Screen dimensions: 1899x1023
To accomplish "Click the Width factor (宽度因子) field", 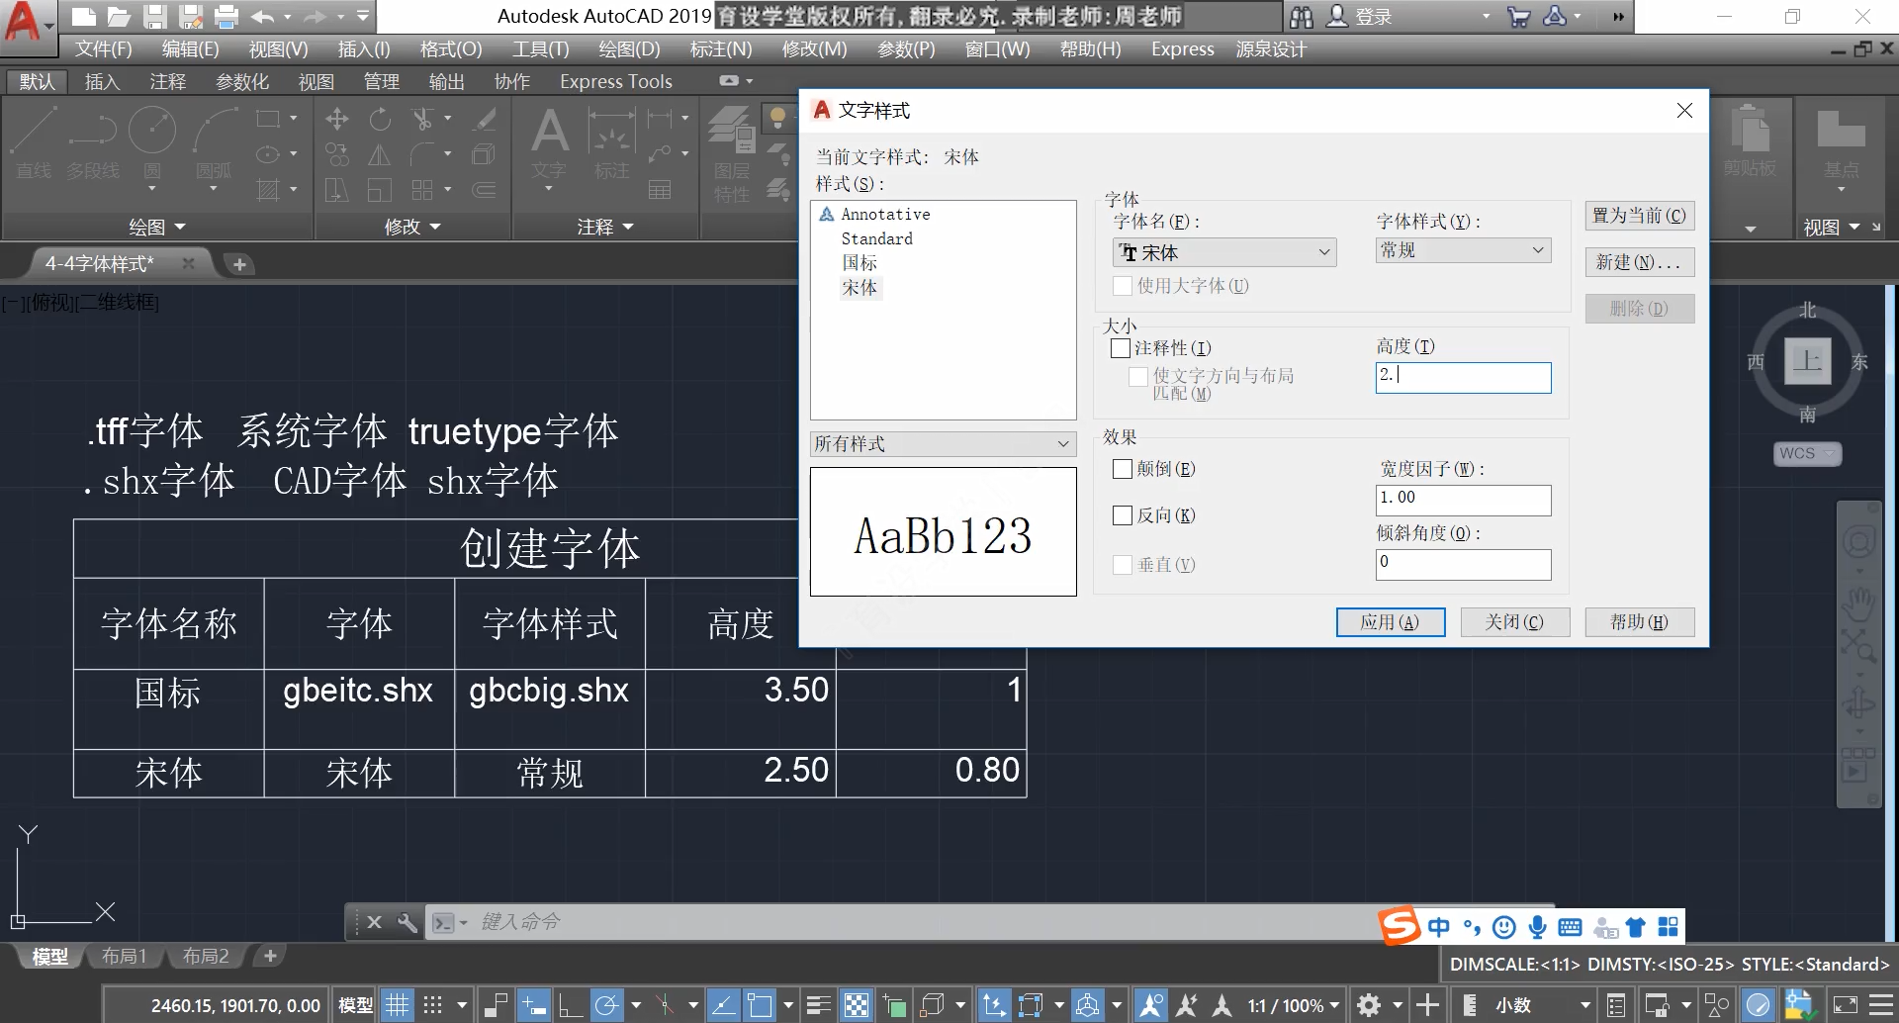I will click(x=1463, y=500).
